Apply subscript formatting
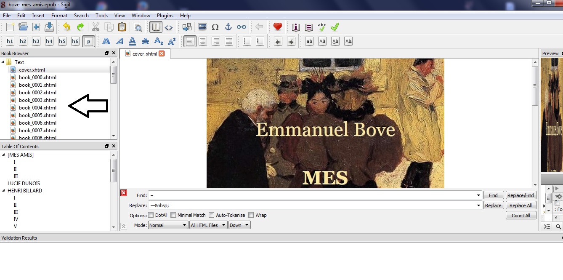Screen dimensions: 563x280 159,41
